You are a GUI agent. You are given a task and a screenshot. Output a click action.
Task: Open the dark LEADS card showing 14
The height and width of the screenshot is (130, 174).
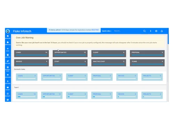click(31, 54)
